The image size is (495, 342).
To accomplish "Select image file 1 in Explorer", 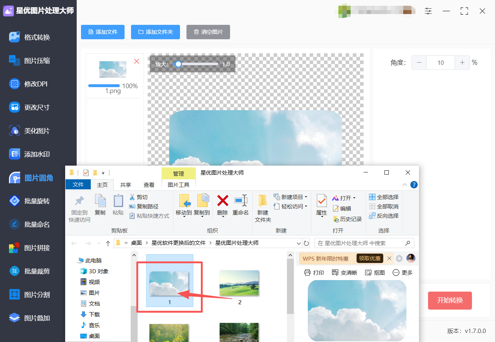I will tap(170, 281).
